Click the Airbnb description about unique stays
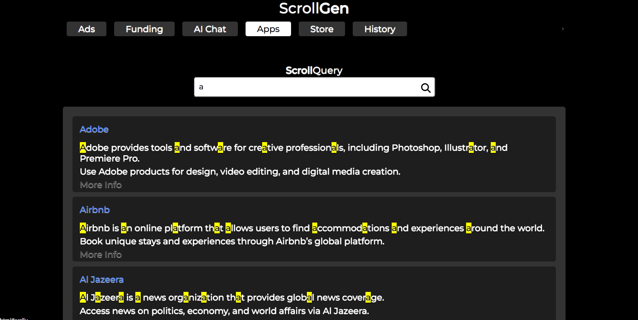Screen dimensions: 638x320 (x=232, y=241)
